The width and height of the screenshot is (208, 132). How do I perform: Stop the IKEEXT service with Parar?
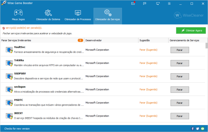(180, 116)
